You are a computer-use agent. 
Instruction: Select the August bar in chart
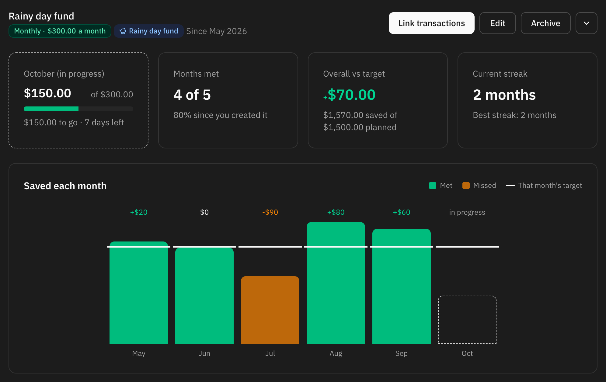(x=336, y=283)
